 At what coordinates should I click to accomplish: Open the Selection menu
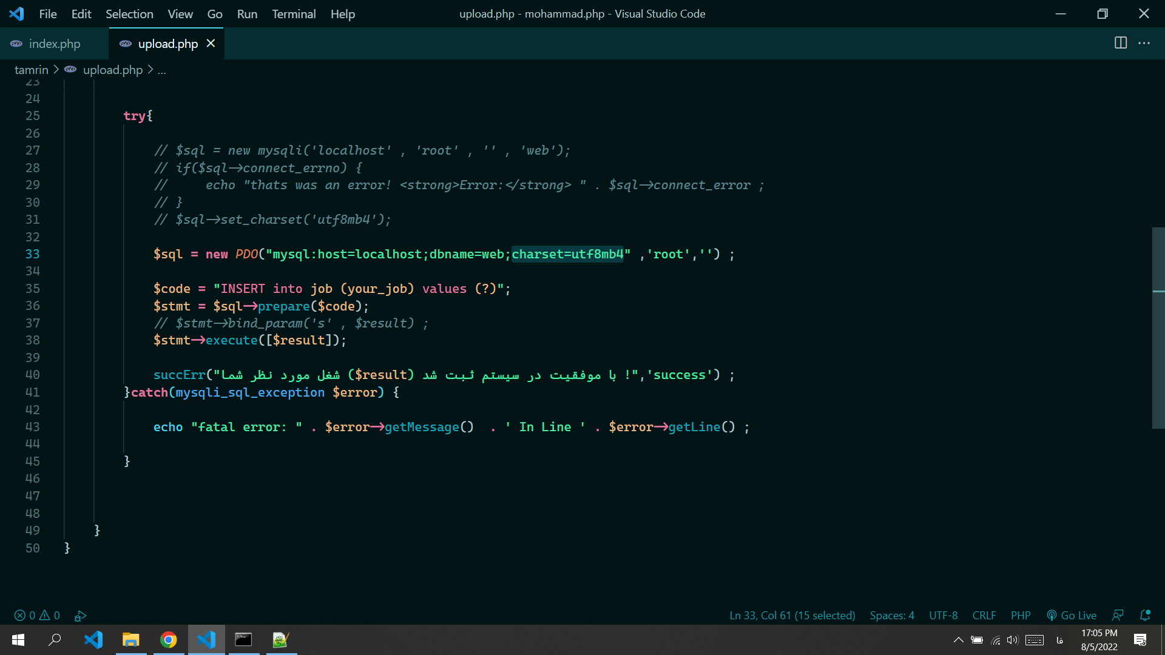click(129, 14)
